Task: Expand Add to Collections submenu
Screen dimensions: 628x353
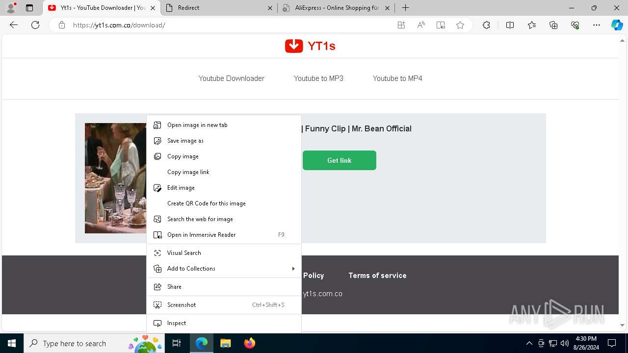Action: 224,269
